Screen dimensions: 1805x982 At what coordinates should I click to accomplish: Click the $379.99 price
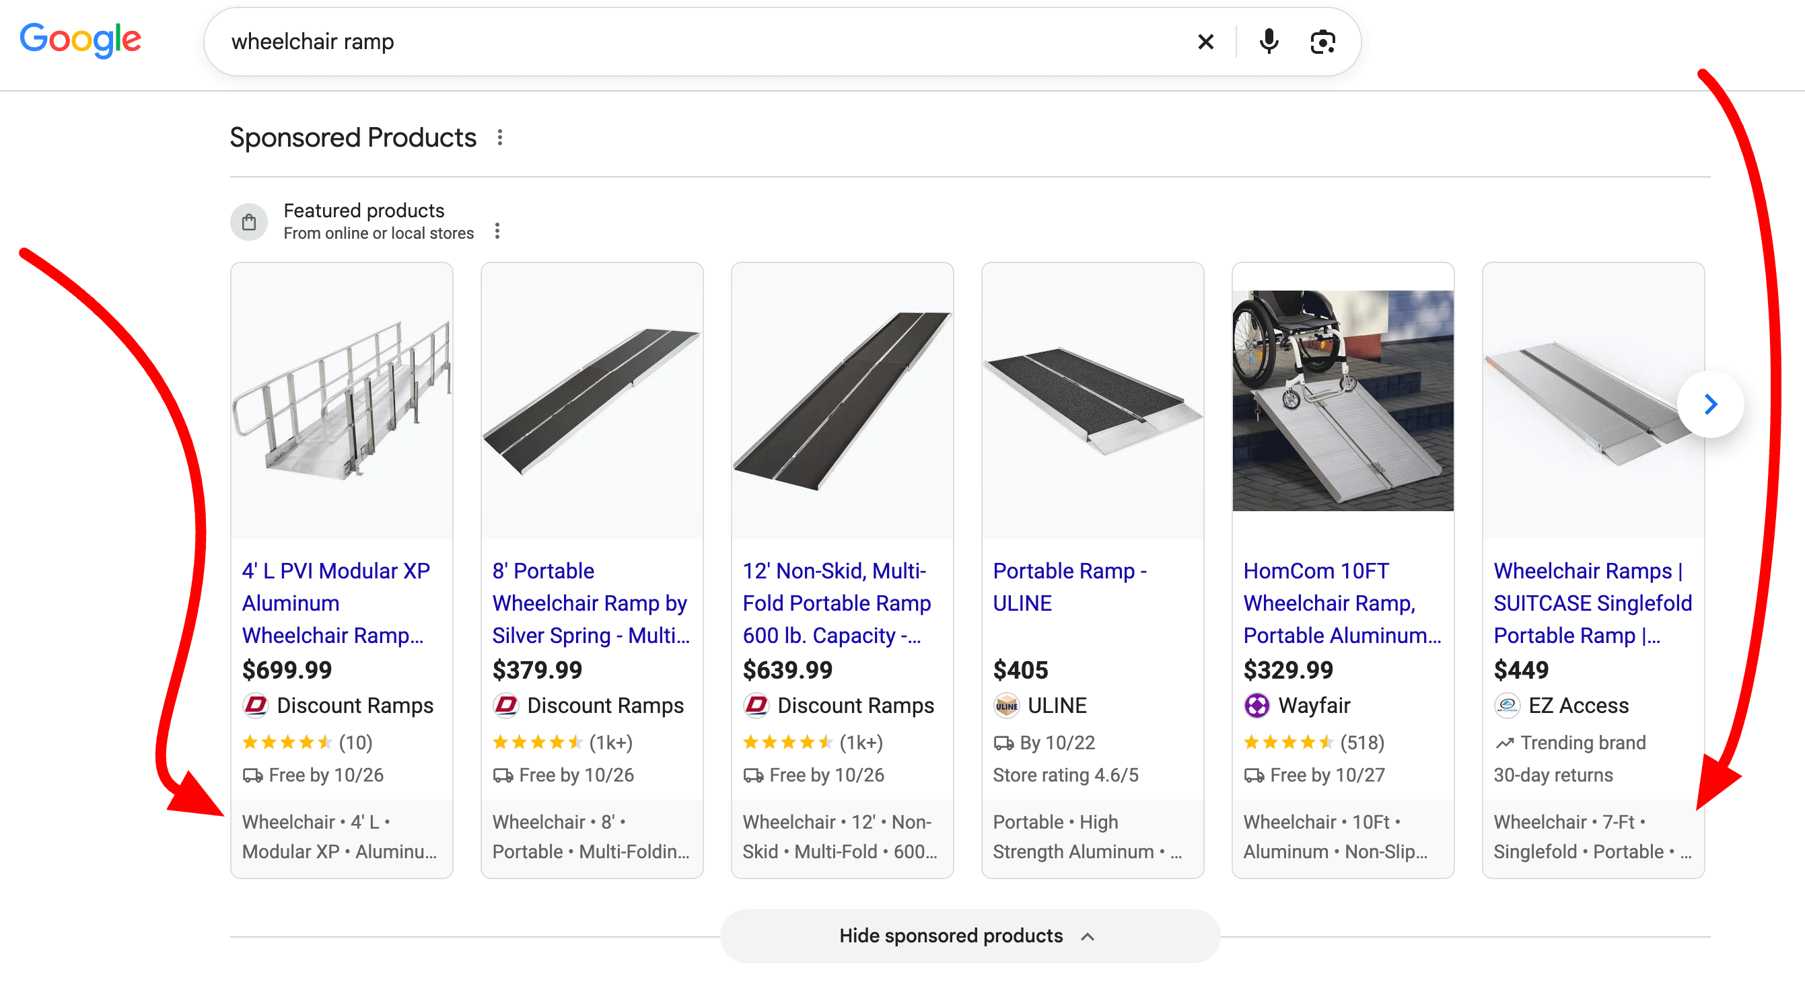point(538,670)
